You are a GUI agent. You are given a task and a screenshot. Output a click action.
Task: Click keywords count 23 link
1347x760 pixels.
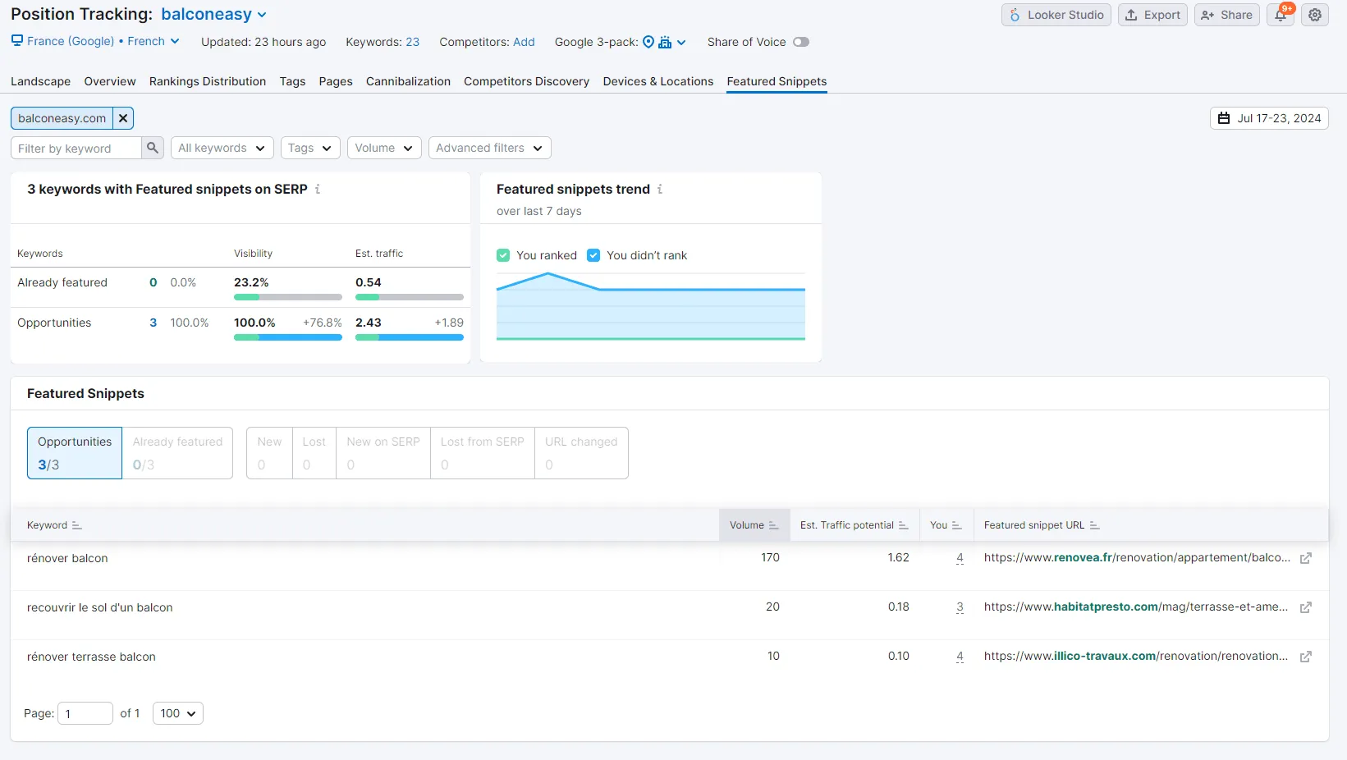(412, 42)
